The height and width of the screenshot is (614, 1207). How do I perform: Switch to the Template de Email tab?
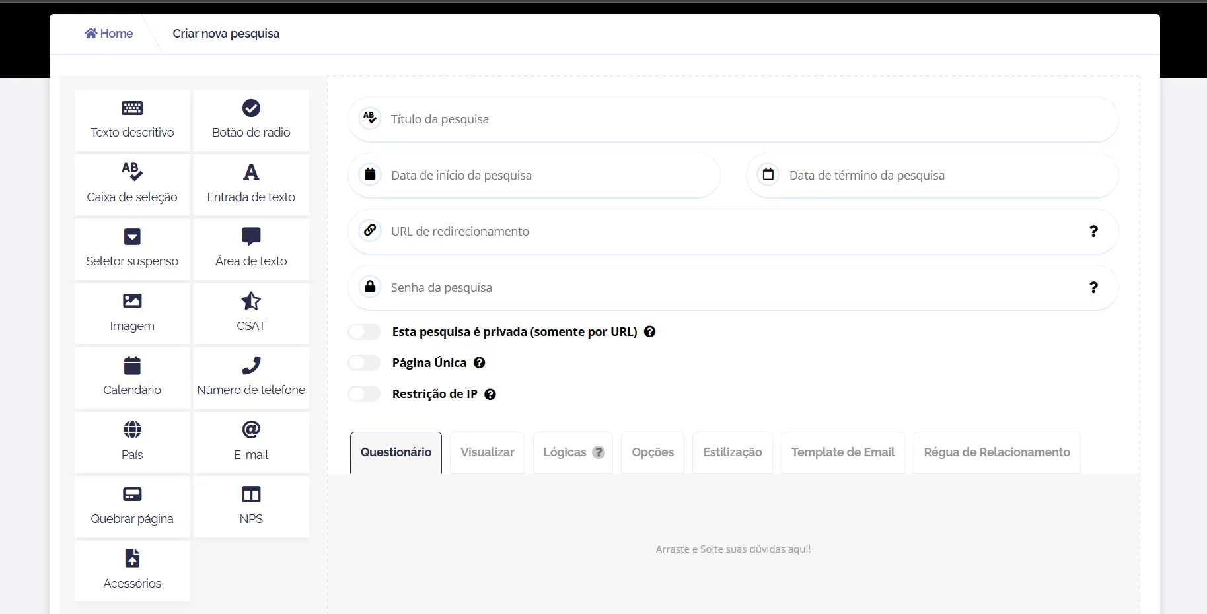(x=843, y=452)
